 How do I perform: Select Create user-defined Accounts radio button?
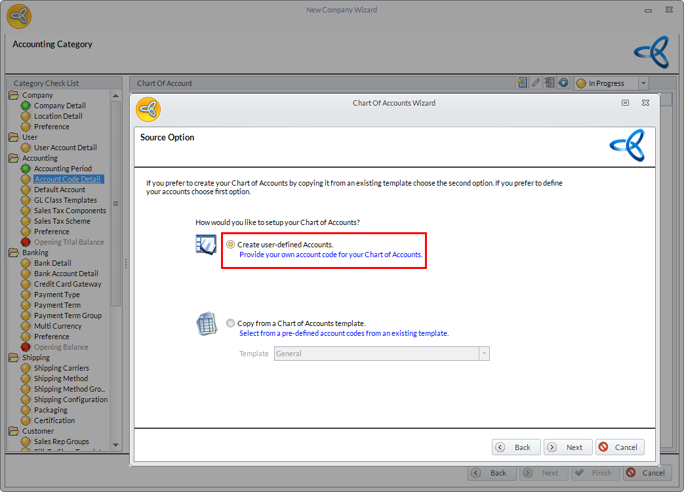click(x=230, y=245)
